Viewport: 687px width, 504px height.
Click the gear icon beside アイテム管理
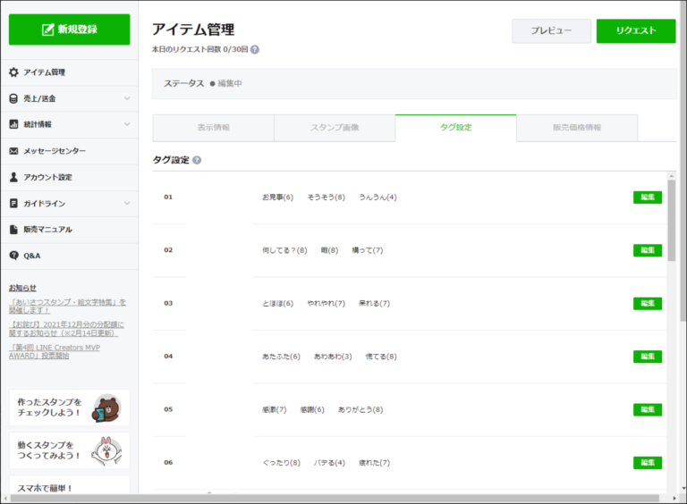14,72
